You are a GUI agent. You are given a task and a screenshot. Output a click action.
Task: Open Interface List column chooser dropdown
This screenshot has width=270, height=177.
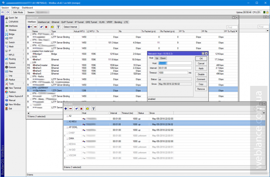coord(236,31)
